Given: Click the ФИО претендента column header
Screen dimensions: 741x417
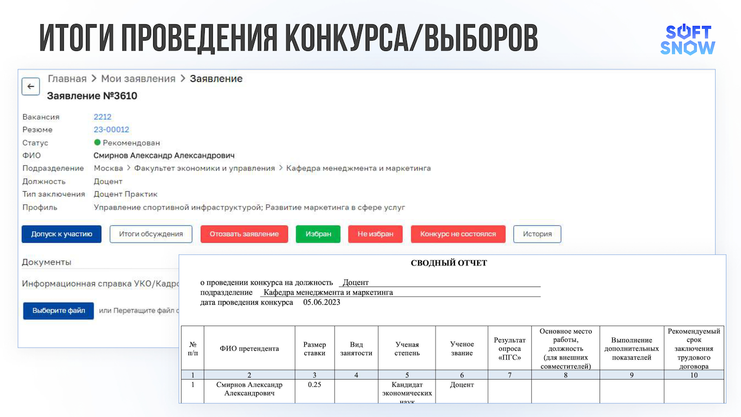Looking at the screenshot, I should [249, 349].
